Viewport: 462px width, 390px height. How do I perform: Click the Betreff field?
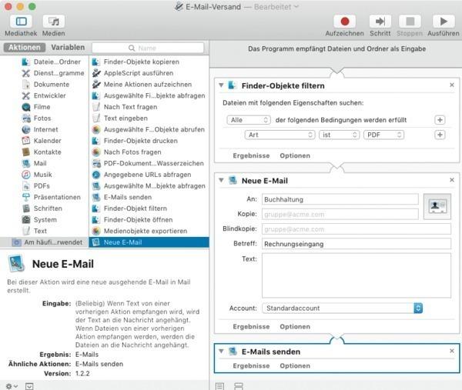click(x=357, y=244)
